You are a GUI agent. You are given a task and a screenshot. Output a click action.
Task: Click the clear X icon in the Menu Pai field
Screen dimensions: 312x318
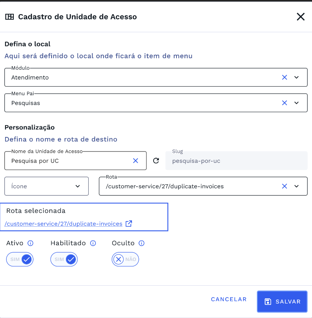pos(284,103)
